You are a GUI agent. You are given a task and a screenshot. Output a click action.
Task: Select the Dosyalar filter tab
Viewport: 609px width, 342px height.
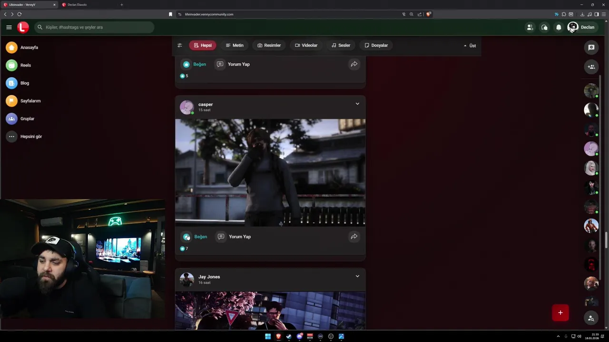tap(376, 45)
